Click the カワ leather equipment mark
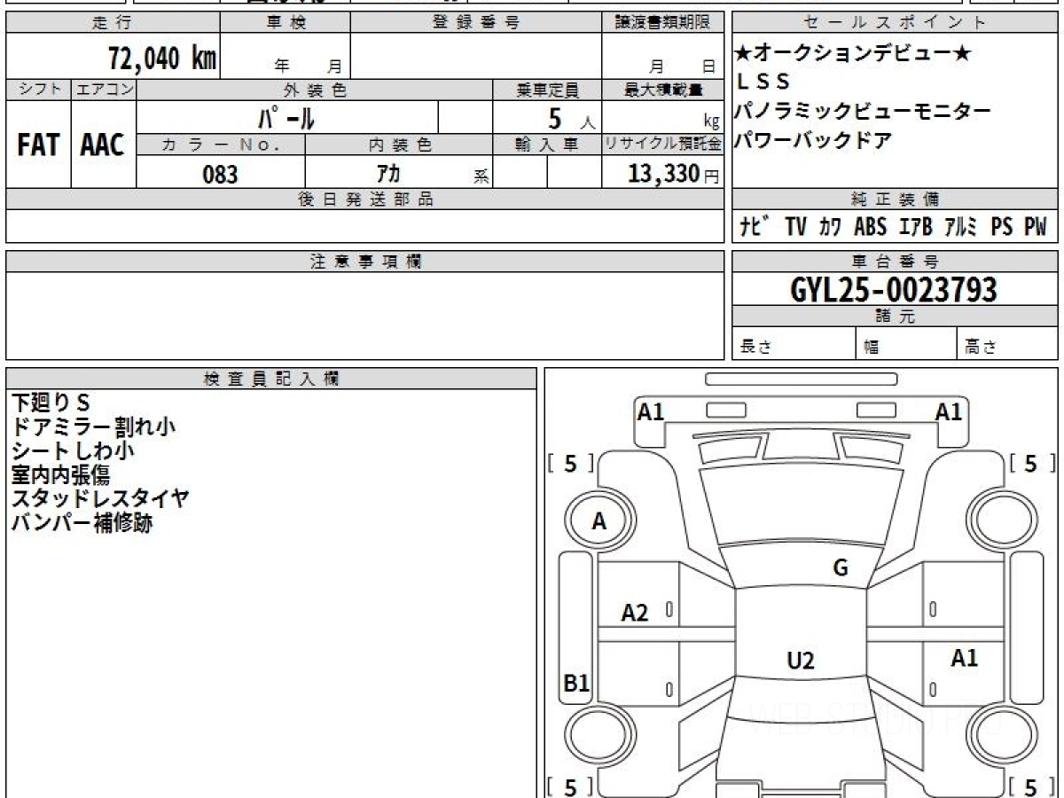The width and height of the screenshot is (1064, 798). [x=831, y=227]
